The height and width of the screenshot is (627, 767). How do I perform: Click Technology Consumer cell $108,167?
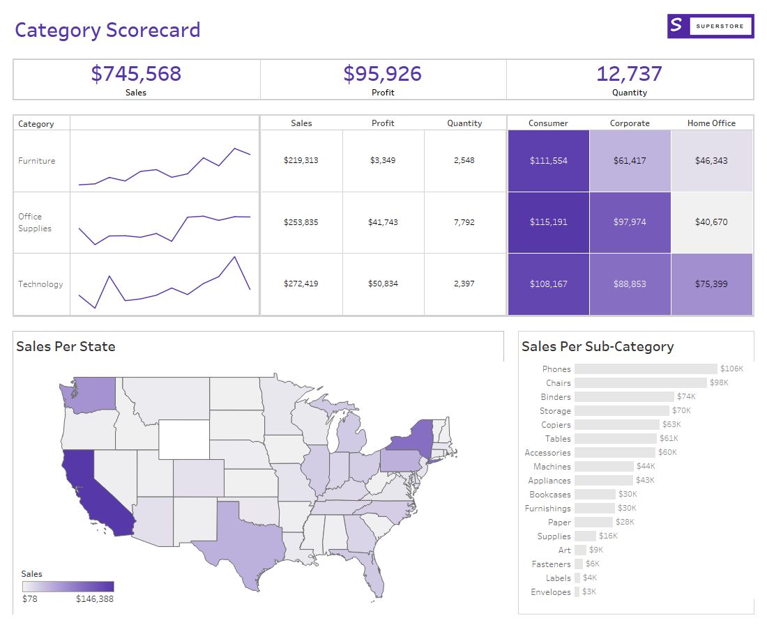pos(548,284)
